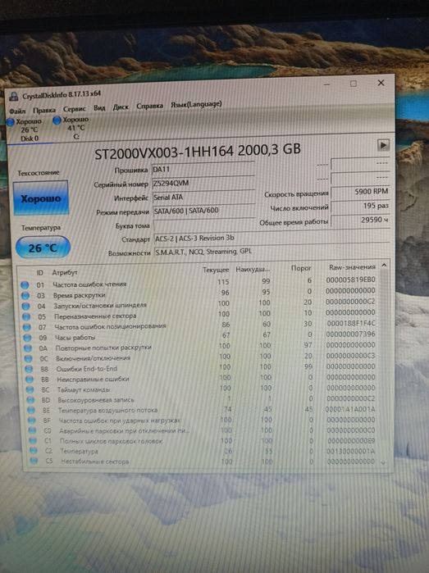Click the next disk arrow button
The height and width of the screenshot is (573, 429).
pos(383,145)
